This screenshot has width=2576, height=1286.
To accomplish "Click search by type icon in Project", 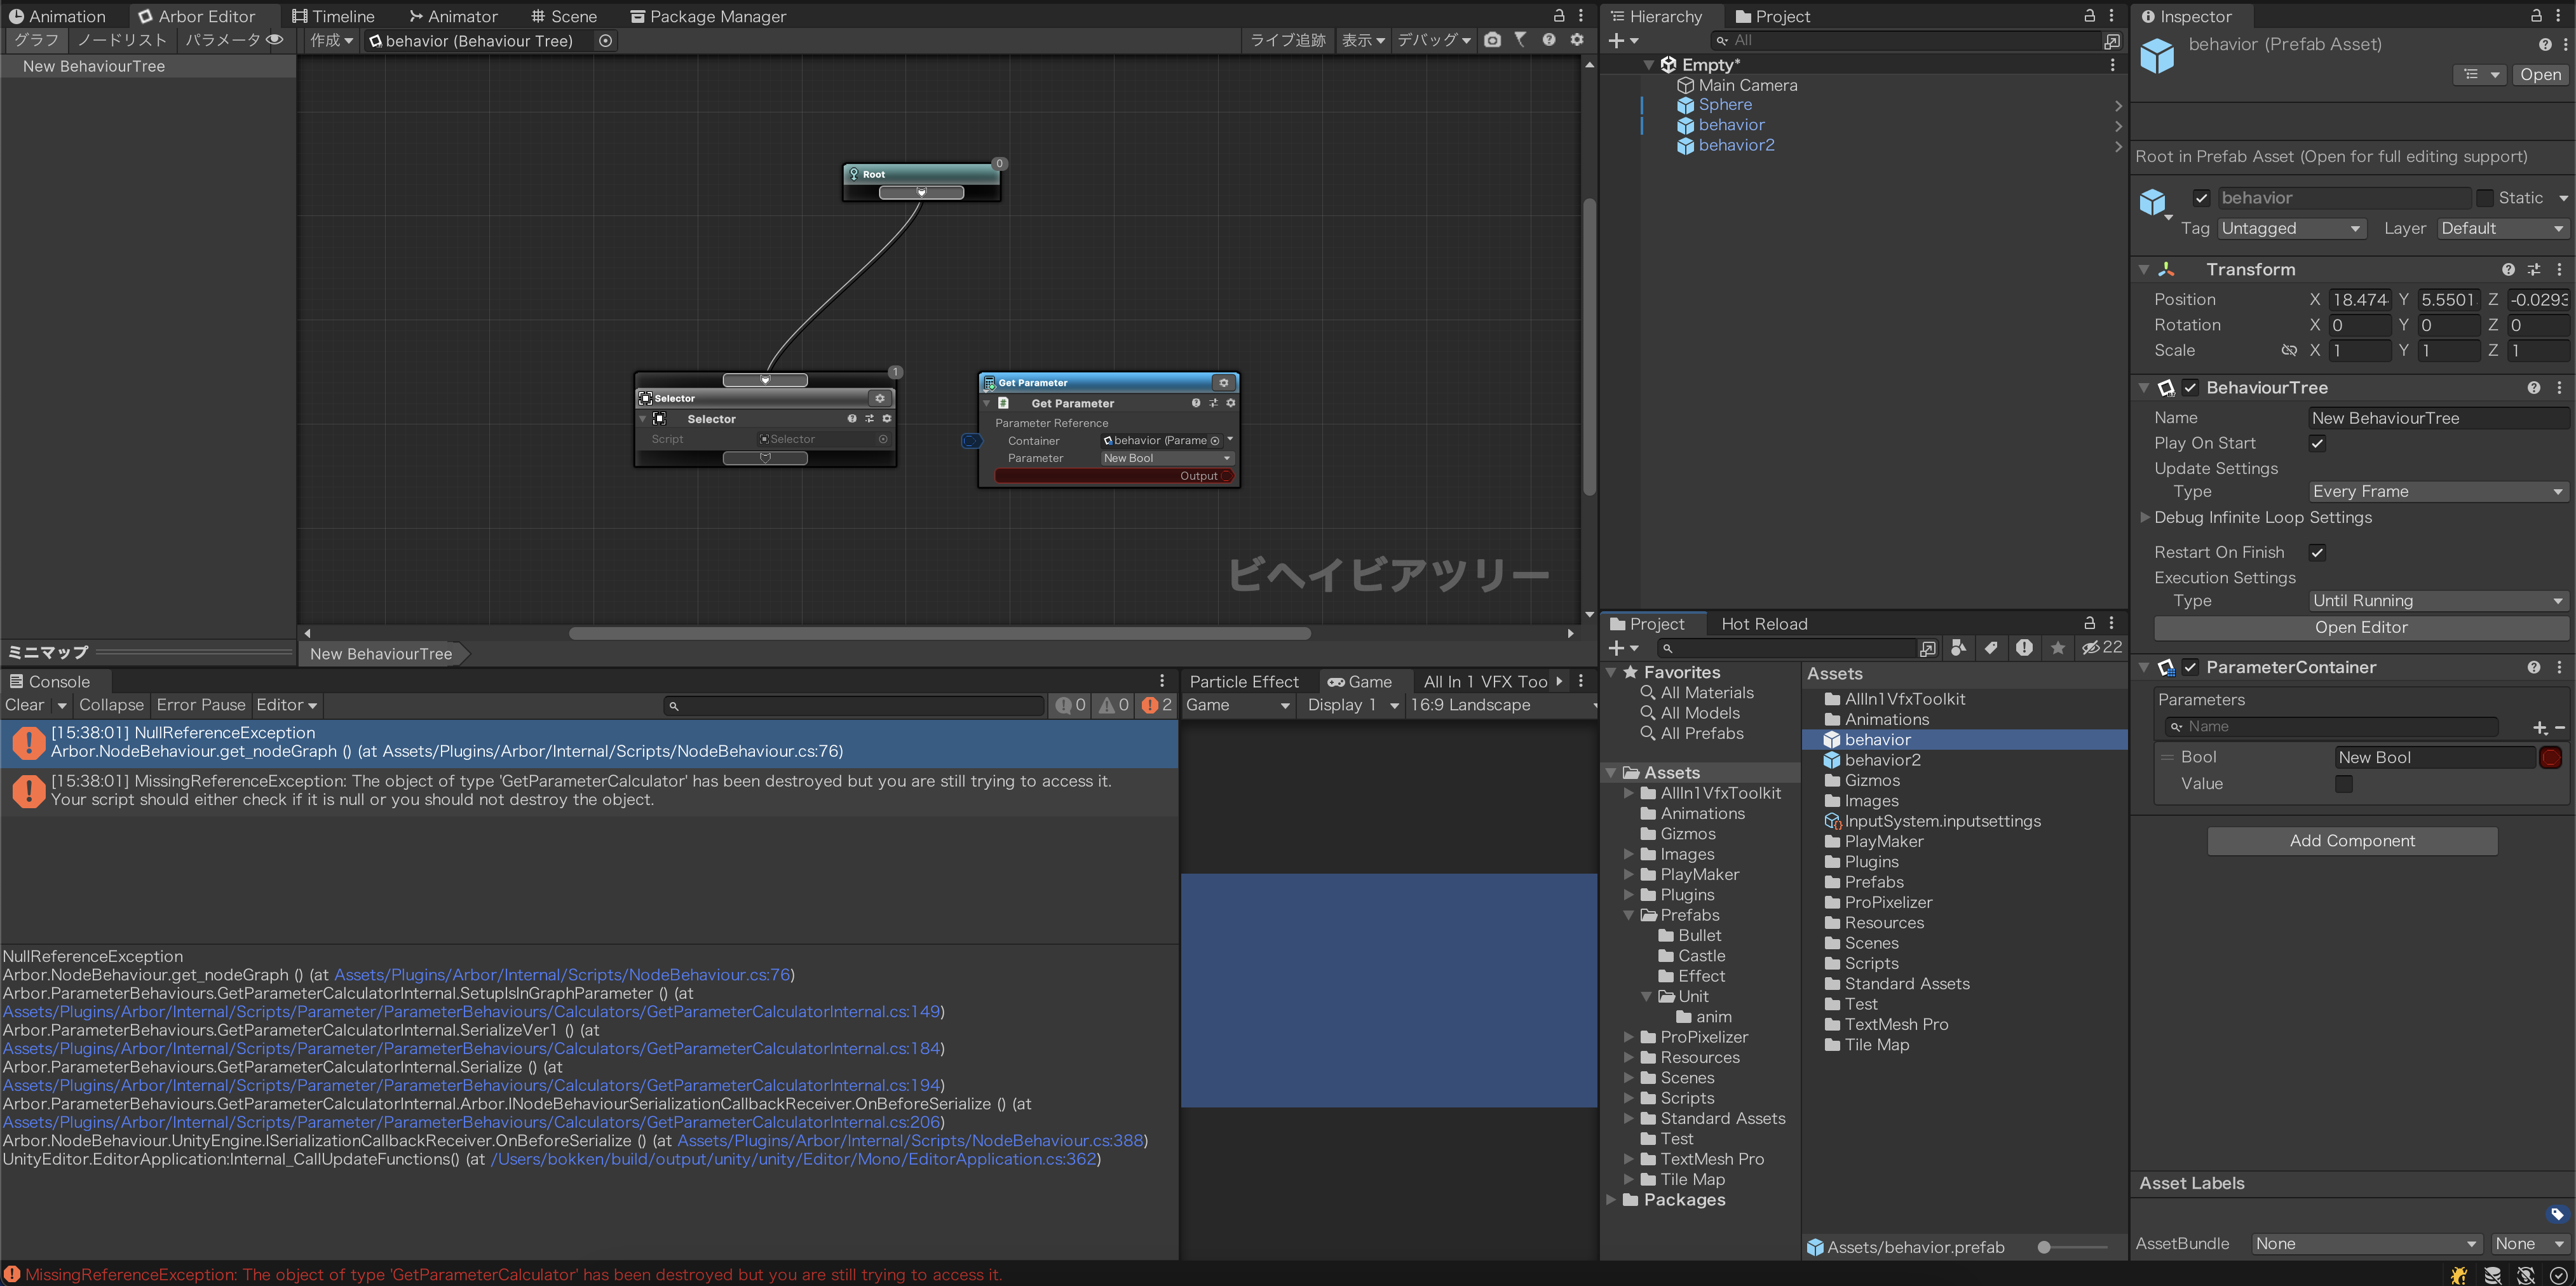I will point(1958,648).
